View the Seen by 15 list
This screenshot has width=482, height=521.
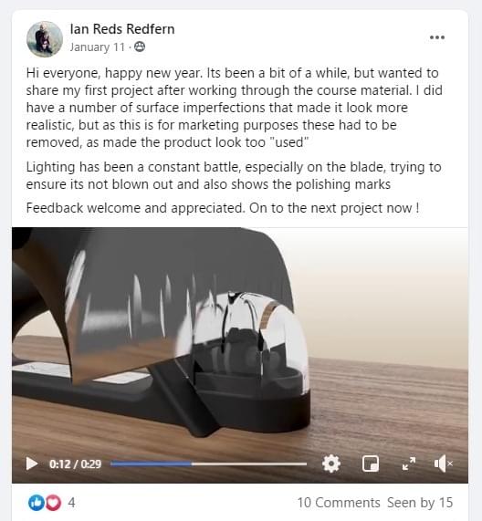pos(420,503)
